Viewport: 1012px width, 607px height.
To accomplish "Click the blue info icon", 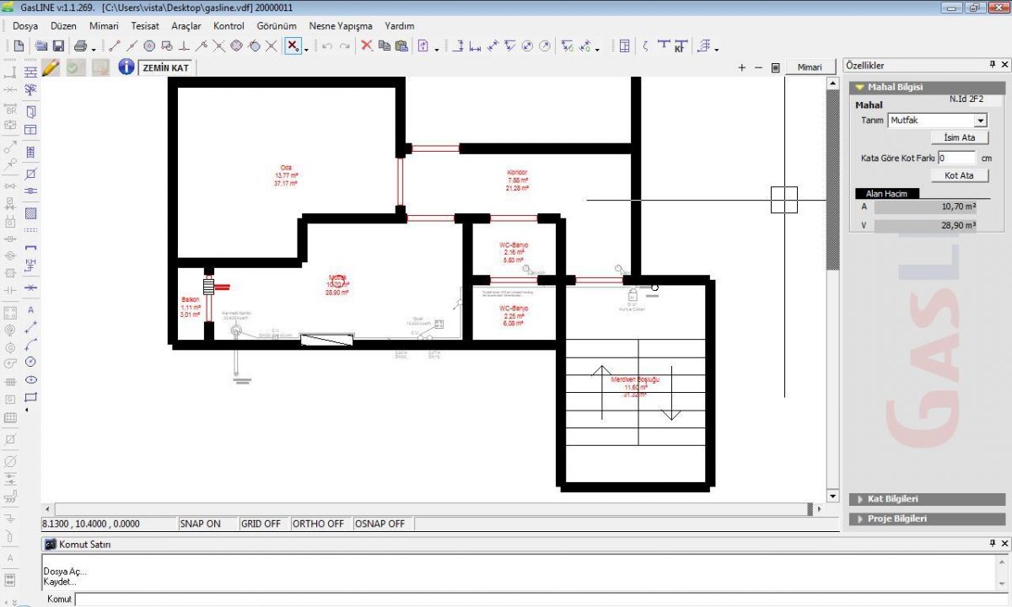I will [x=126, y=67].
